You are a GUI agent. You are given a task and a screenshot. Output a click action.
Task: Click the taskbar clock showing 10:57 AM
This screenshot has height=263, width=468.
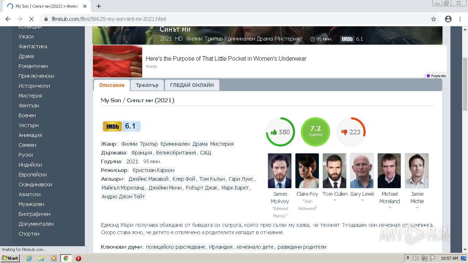point(449,258)
